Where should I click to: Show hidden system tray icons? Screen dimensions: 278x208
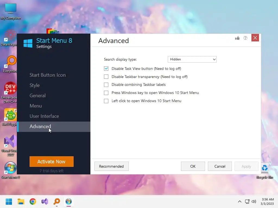[239, 201]
